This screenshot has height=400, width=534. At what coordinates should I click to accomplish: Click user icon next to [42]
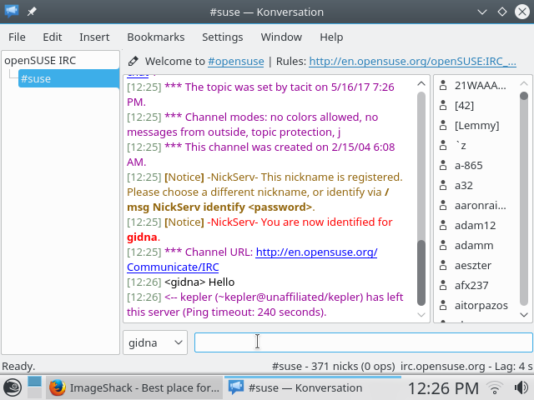(x=443, y=106)
